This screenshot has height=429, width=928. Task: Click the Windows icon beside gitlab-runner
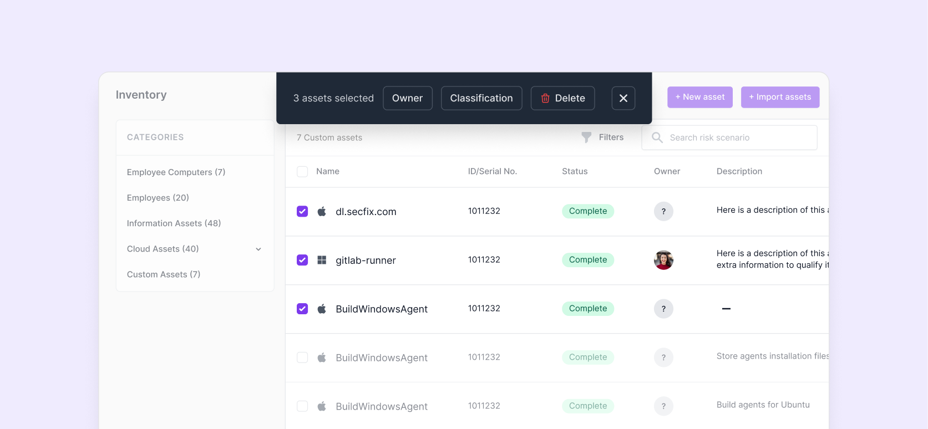322,260
